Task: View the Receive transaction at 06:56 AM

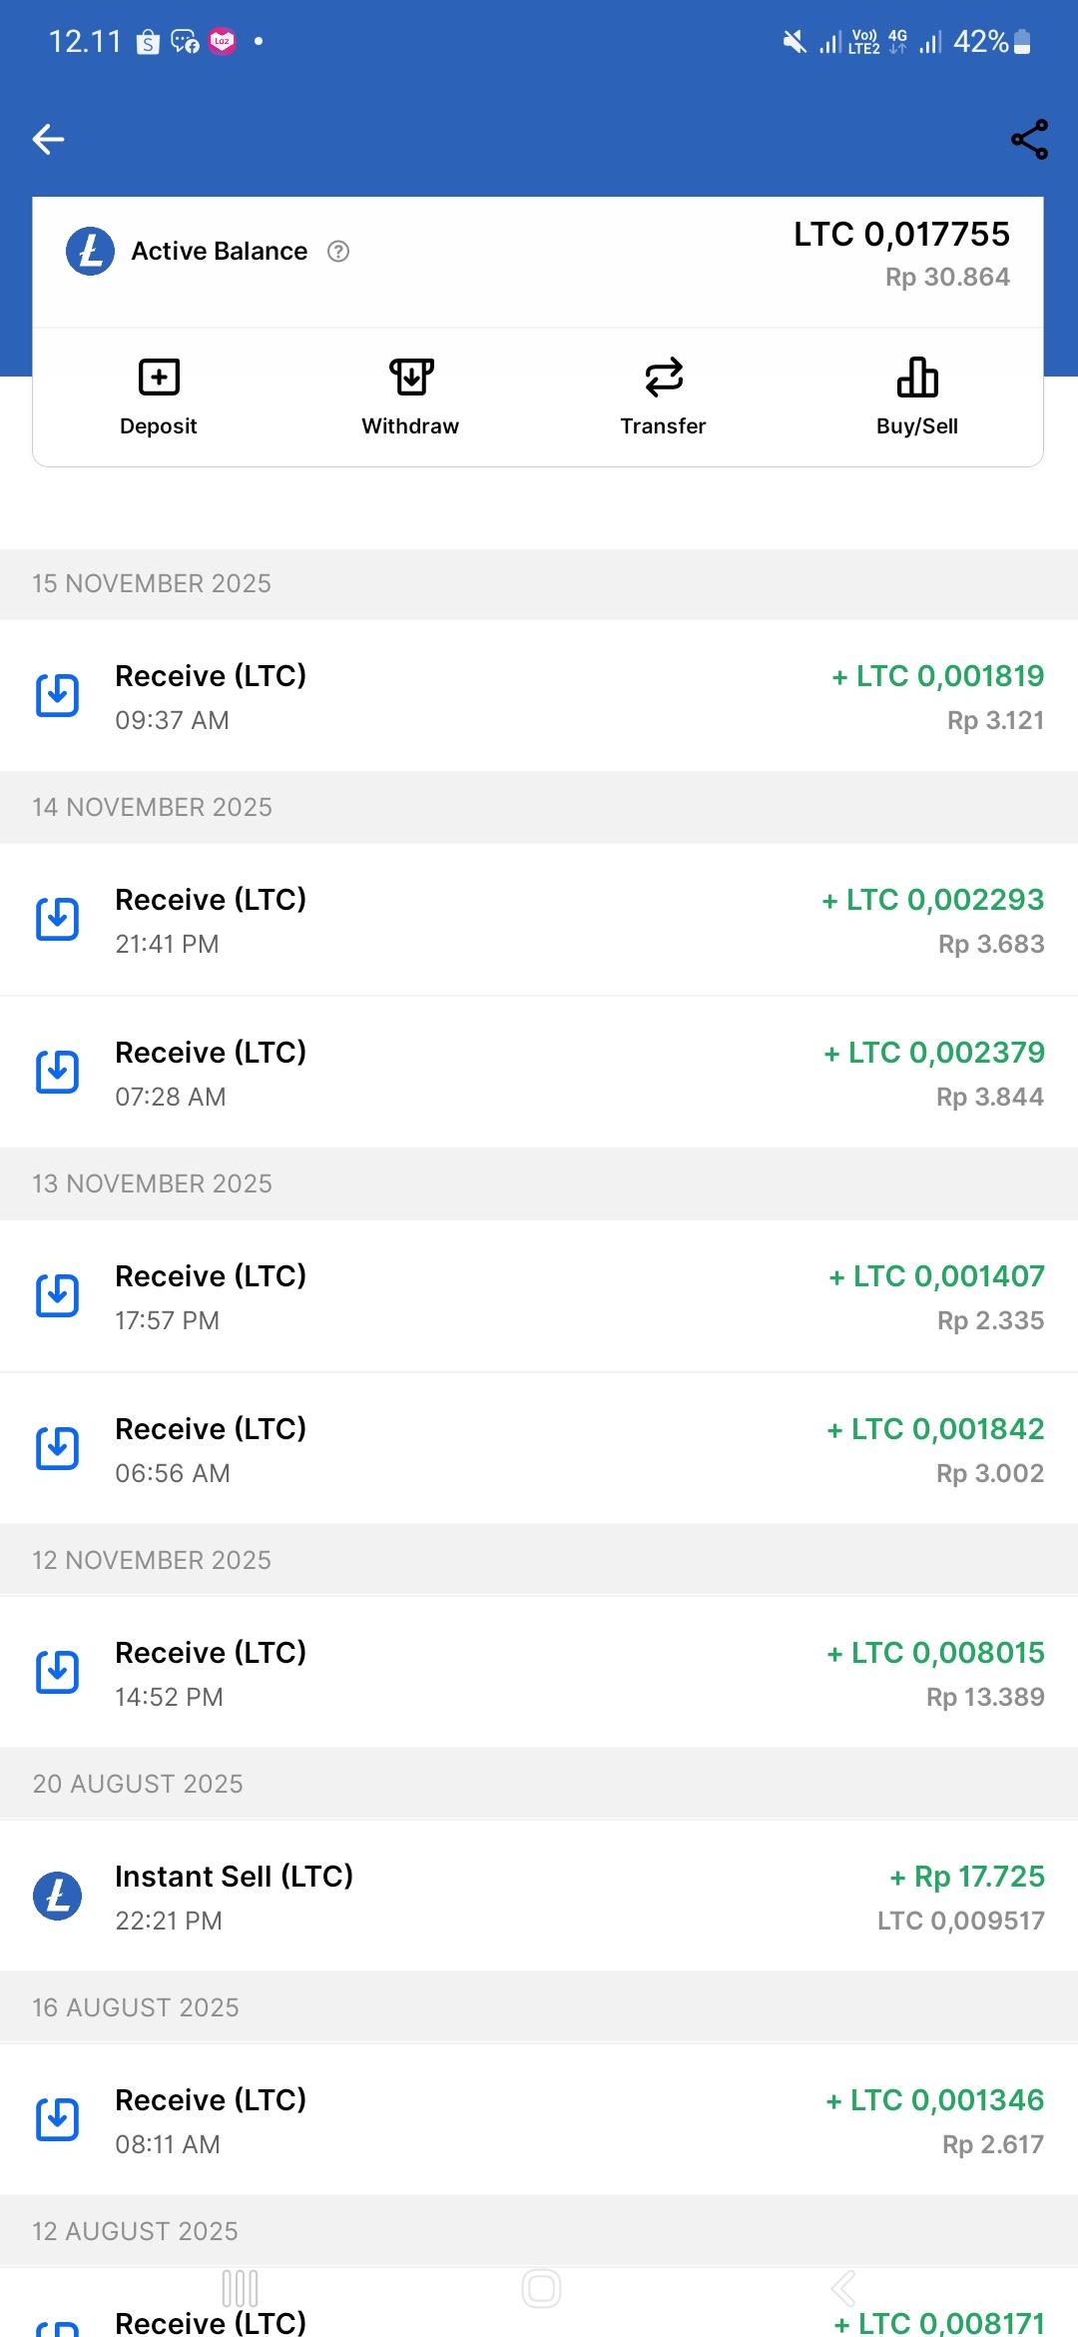Action: coord(539,1449)
